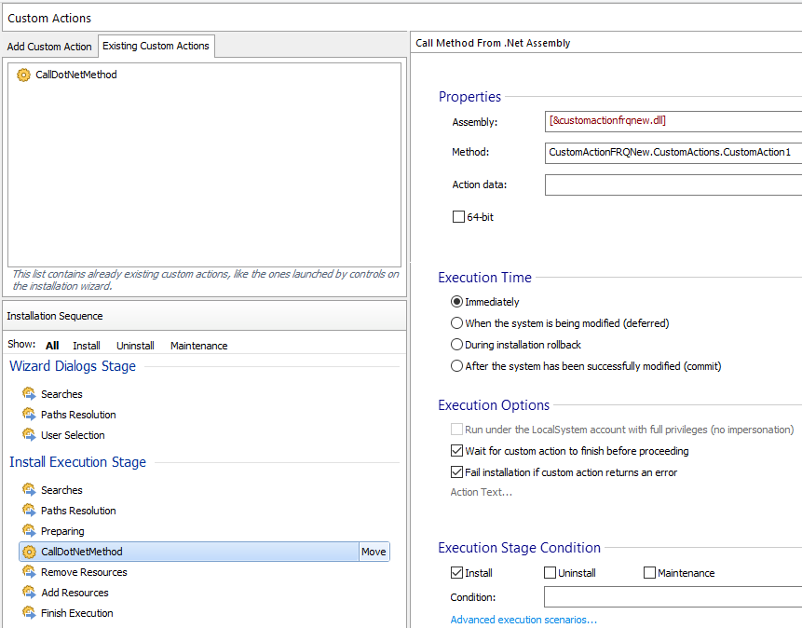Viewport: 802px width, 628px height.
Task: Open Advanced execution scenarios link
Action: pyautogui.click(x=523, y=620)
